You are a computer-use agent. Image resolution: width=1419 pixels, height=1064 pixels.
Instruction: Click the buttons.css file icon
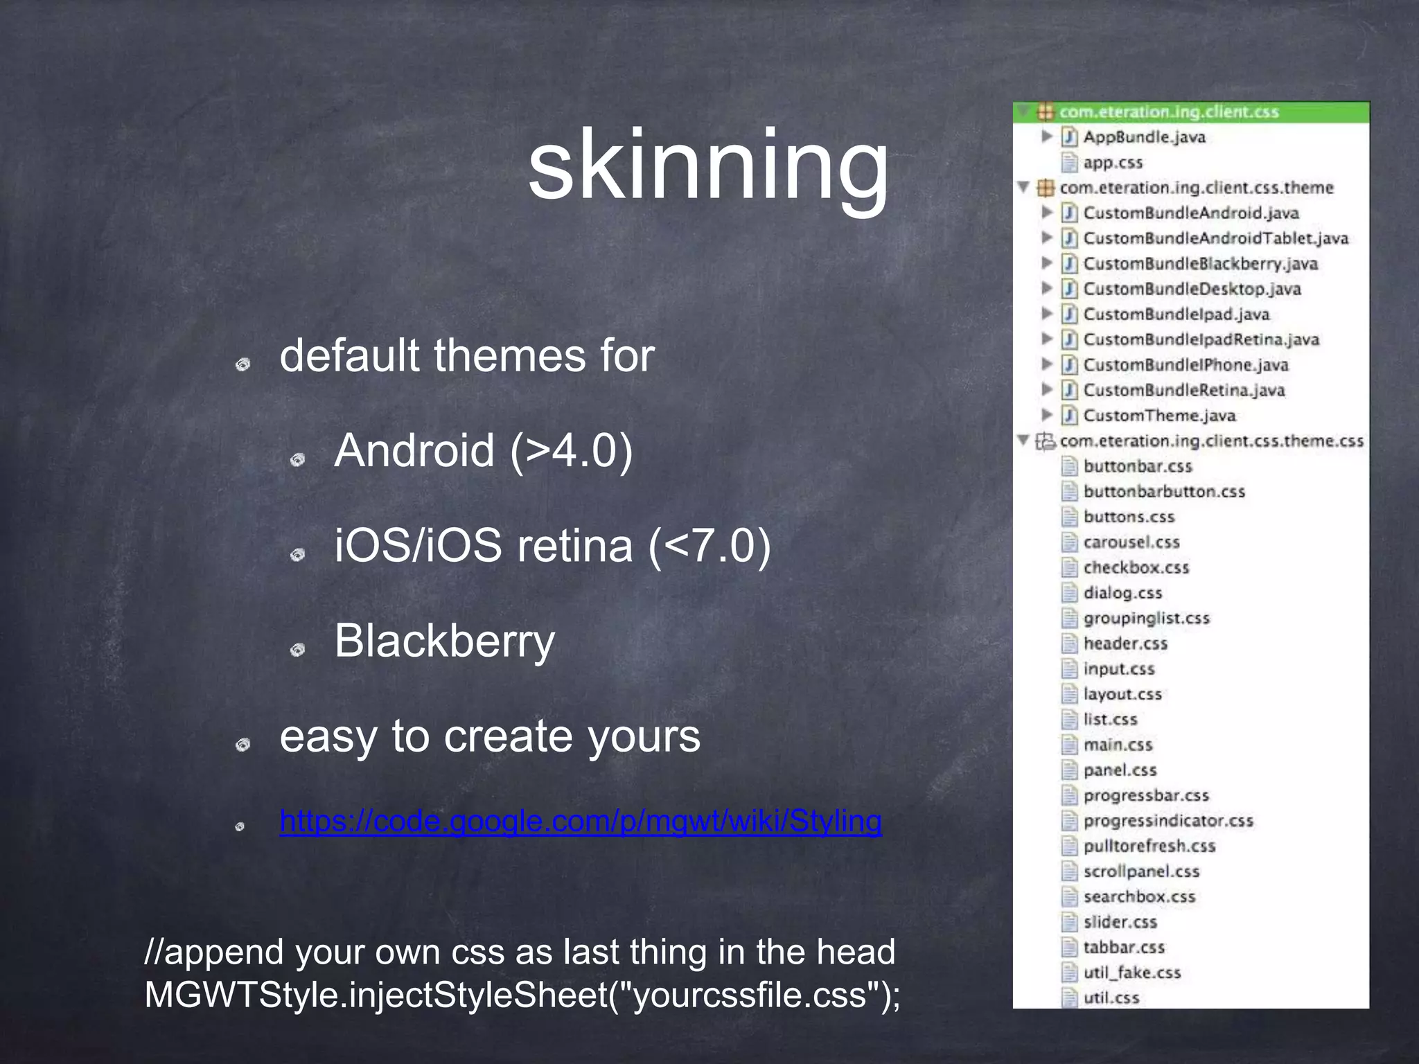(1070, 517)
